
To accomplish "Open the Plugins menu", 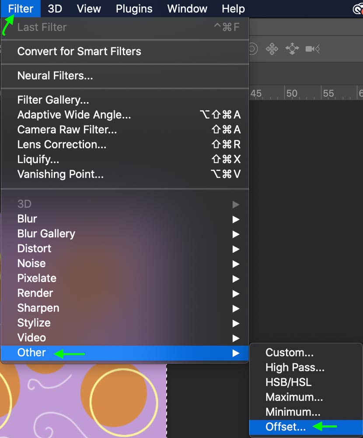I will coord(134,9).
